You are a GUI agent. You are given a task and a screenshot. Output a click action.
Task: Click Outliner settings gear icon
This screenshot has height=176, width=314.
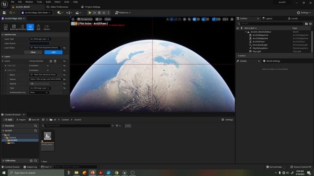tap(311, 24)
